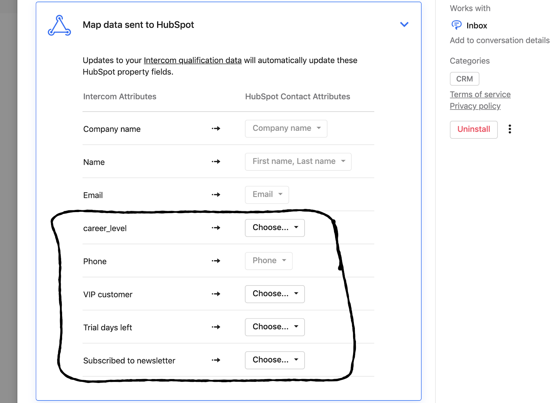Image resolution: width=555 pixels, height=403 pixels.
Task: Click the Works with heading
Action: pyautogui.click(x=470, y=8)
